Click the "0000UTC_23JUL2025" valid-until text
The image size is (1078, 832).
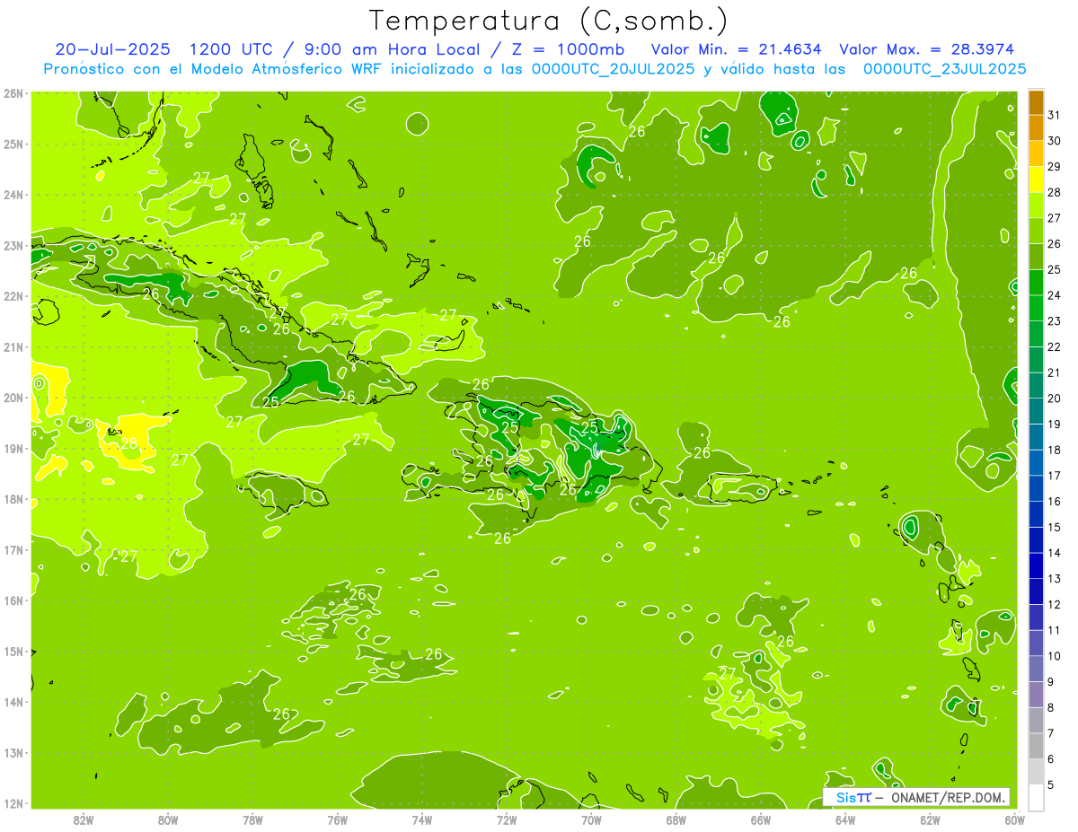944,68
